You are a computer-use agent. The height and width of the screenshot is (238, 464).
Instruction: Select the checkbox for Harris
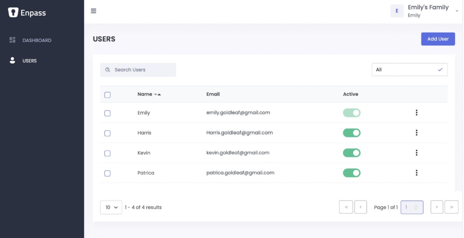[107, 134]
